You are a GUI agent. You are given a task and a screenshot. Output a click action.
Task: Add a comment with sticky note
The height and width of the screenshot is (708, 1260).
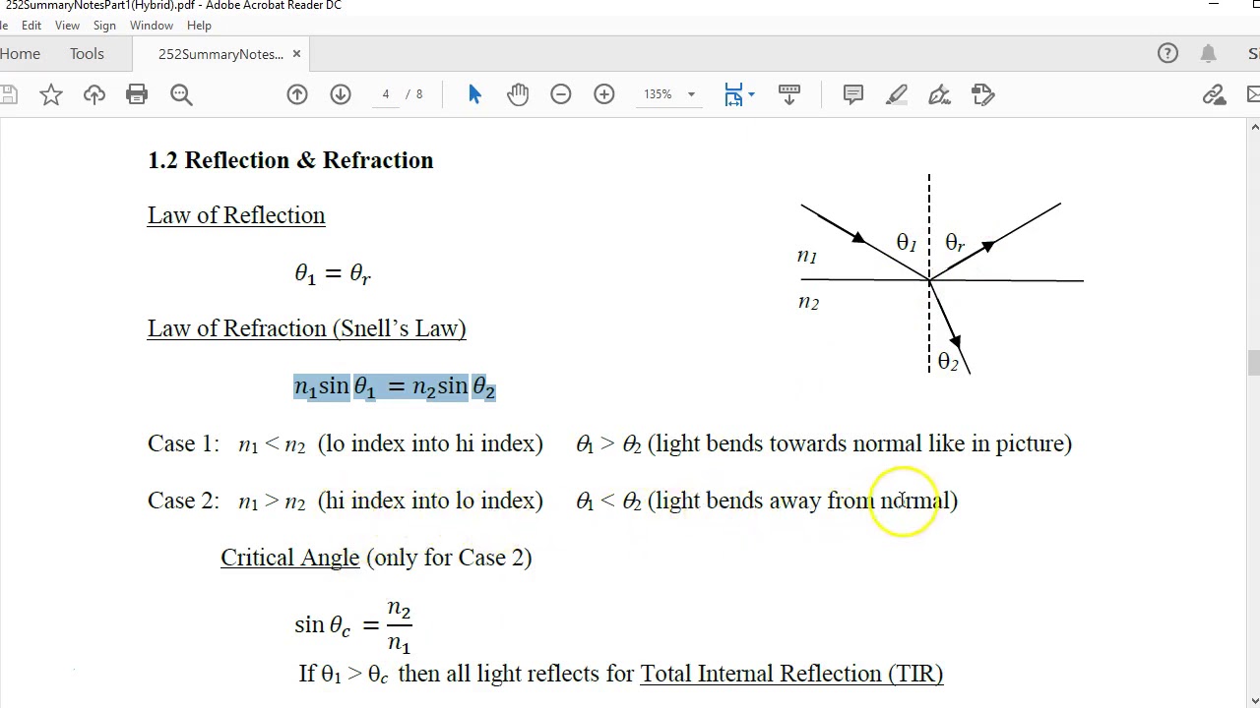point(853,94)
